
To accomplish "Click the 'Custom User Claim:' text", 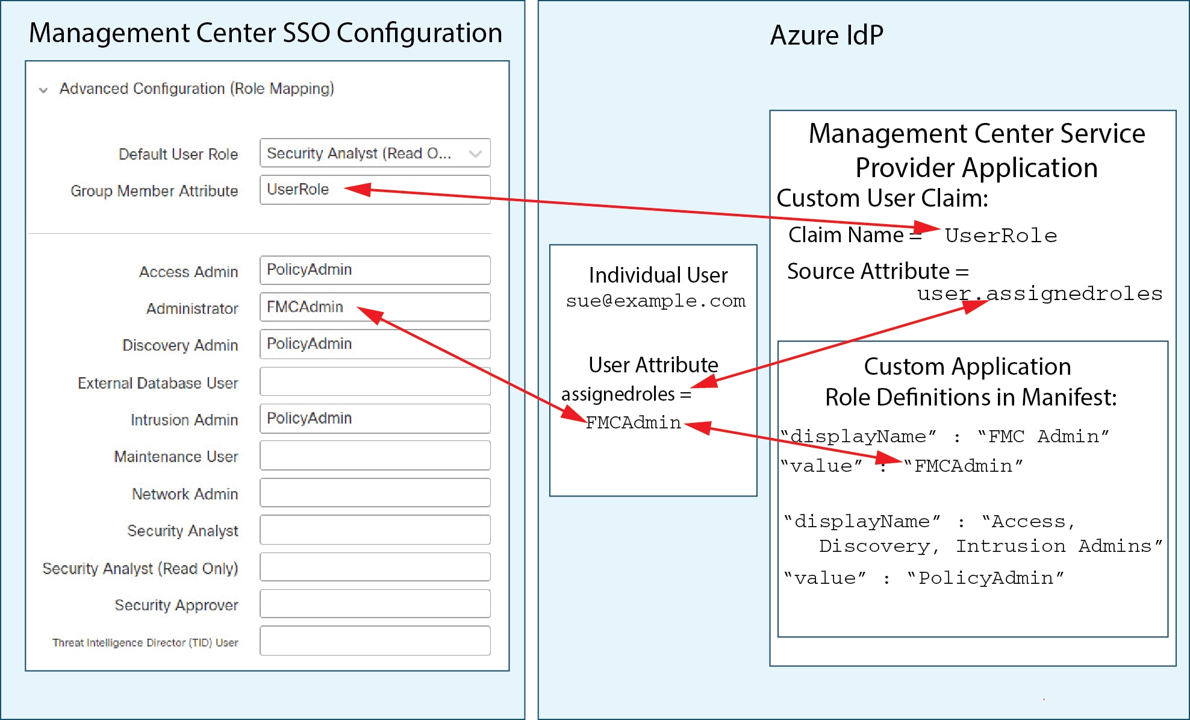I will (882, 198).
